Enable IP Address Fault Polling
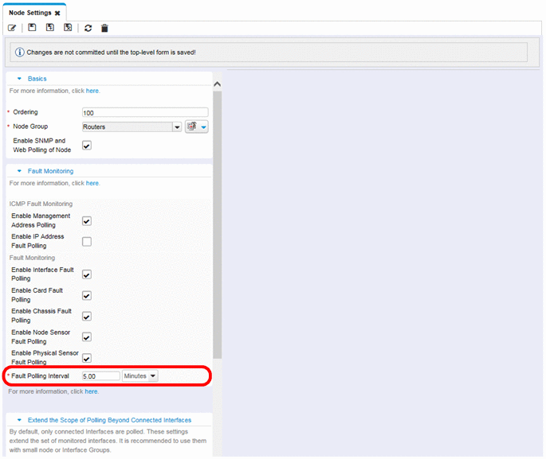This screenshot has width=546, height=459. pyautogui.click(x=87, y=241)
